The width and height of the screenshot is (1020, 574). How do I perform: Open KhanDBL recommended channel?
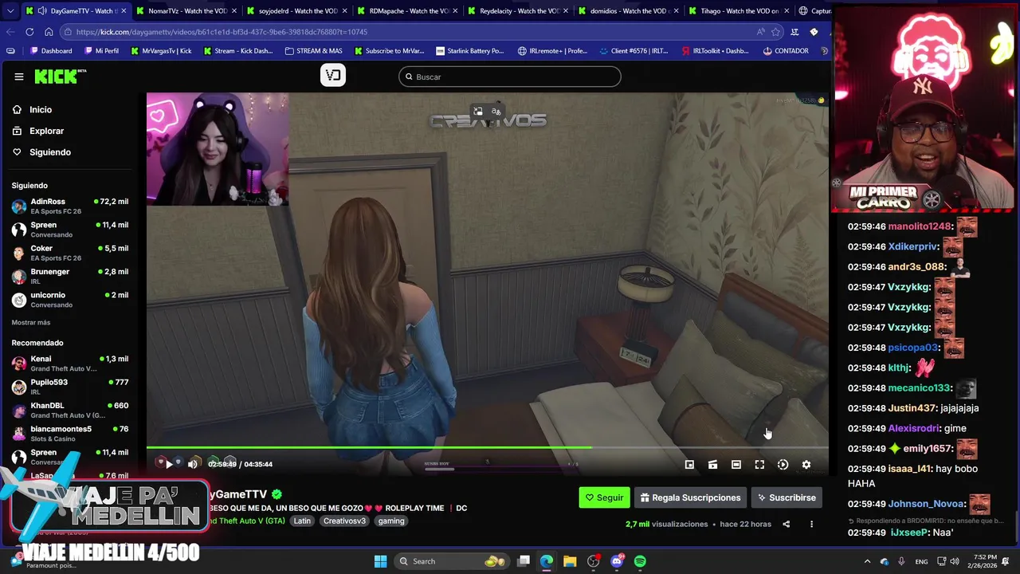click(70, 410)
